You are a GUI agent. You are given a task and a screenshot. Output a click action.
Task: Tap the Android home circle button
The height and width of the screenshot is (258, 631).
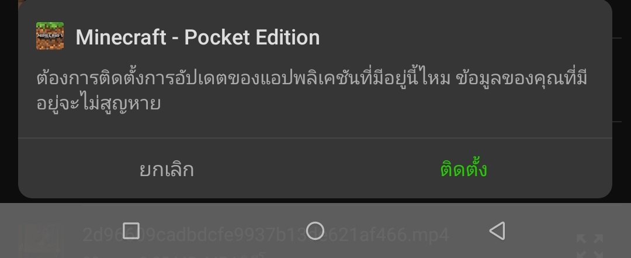[315, 231]
